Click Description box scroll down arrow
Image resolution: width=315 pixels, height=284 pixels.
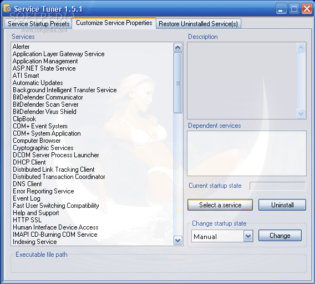click(301, 114)
